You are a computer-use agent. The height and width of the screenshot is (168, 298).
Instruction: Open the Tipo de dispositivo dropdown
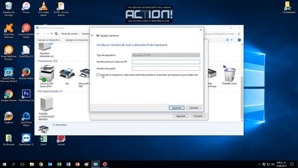click(x=166, y=55)
